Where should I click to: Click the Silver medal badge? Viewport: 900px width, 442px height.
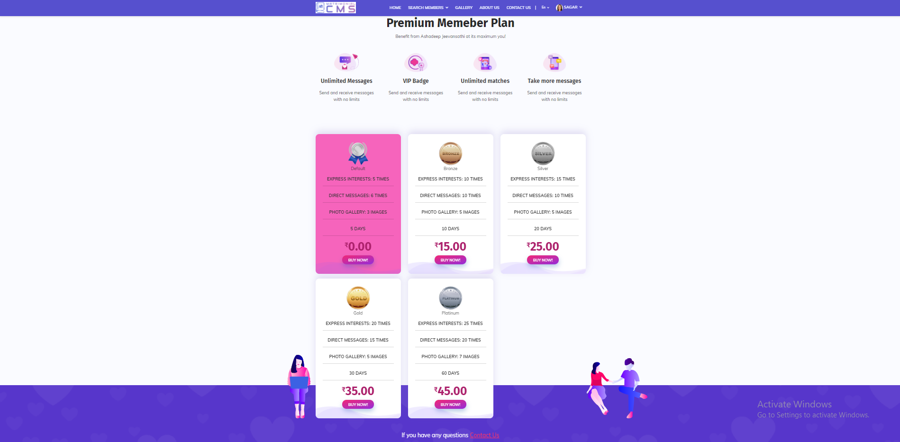tap(543, 153)
